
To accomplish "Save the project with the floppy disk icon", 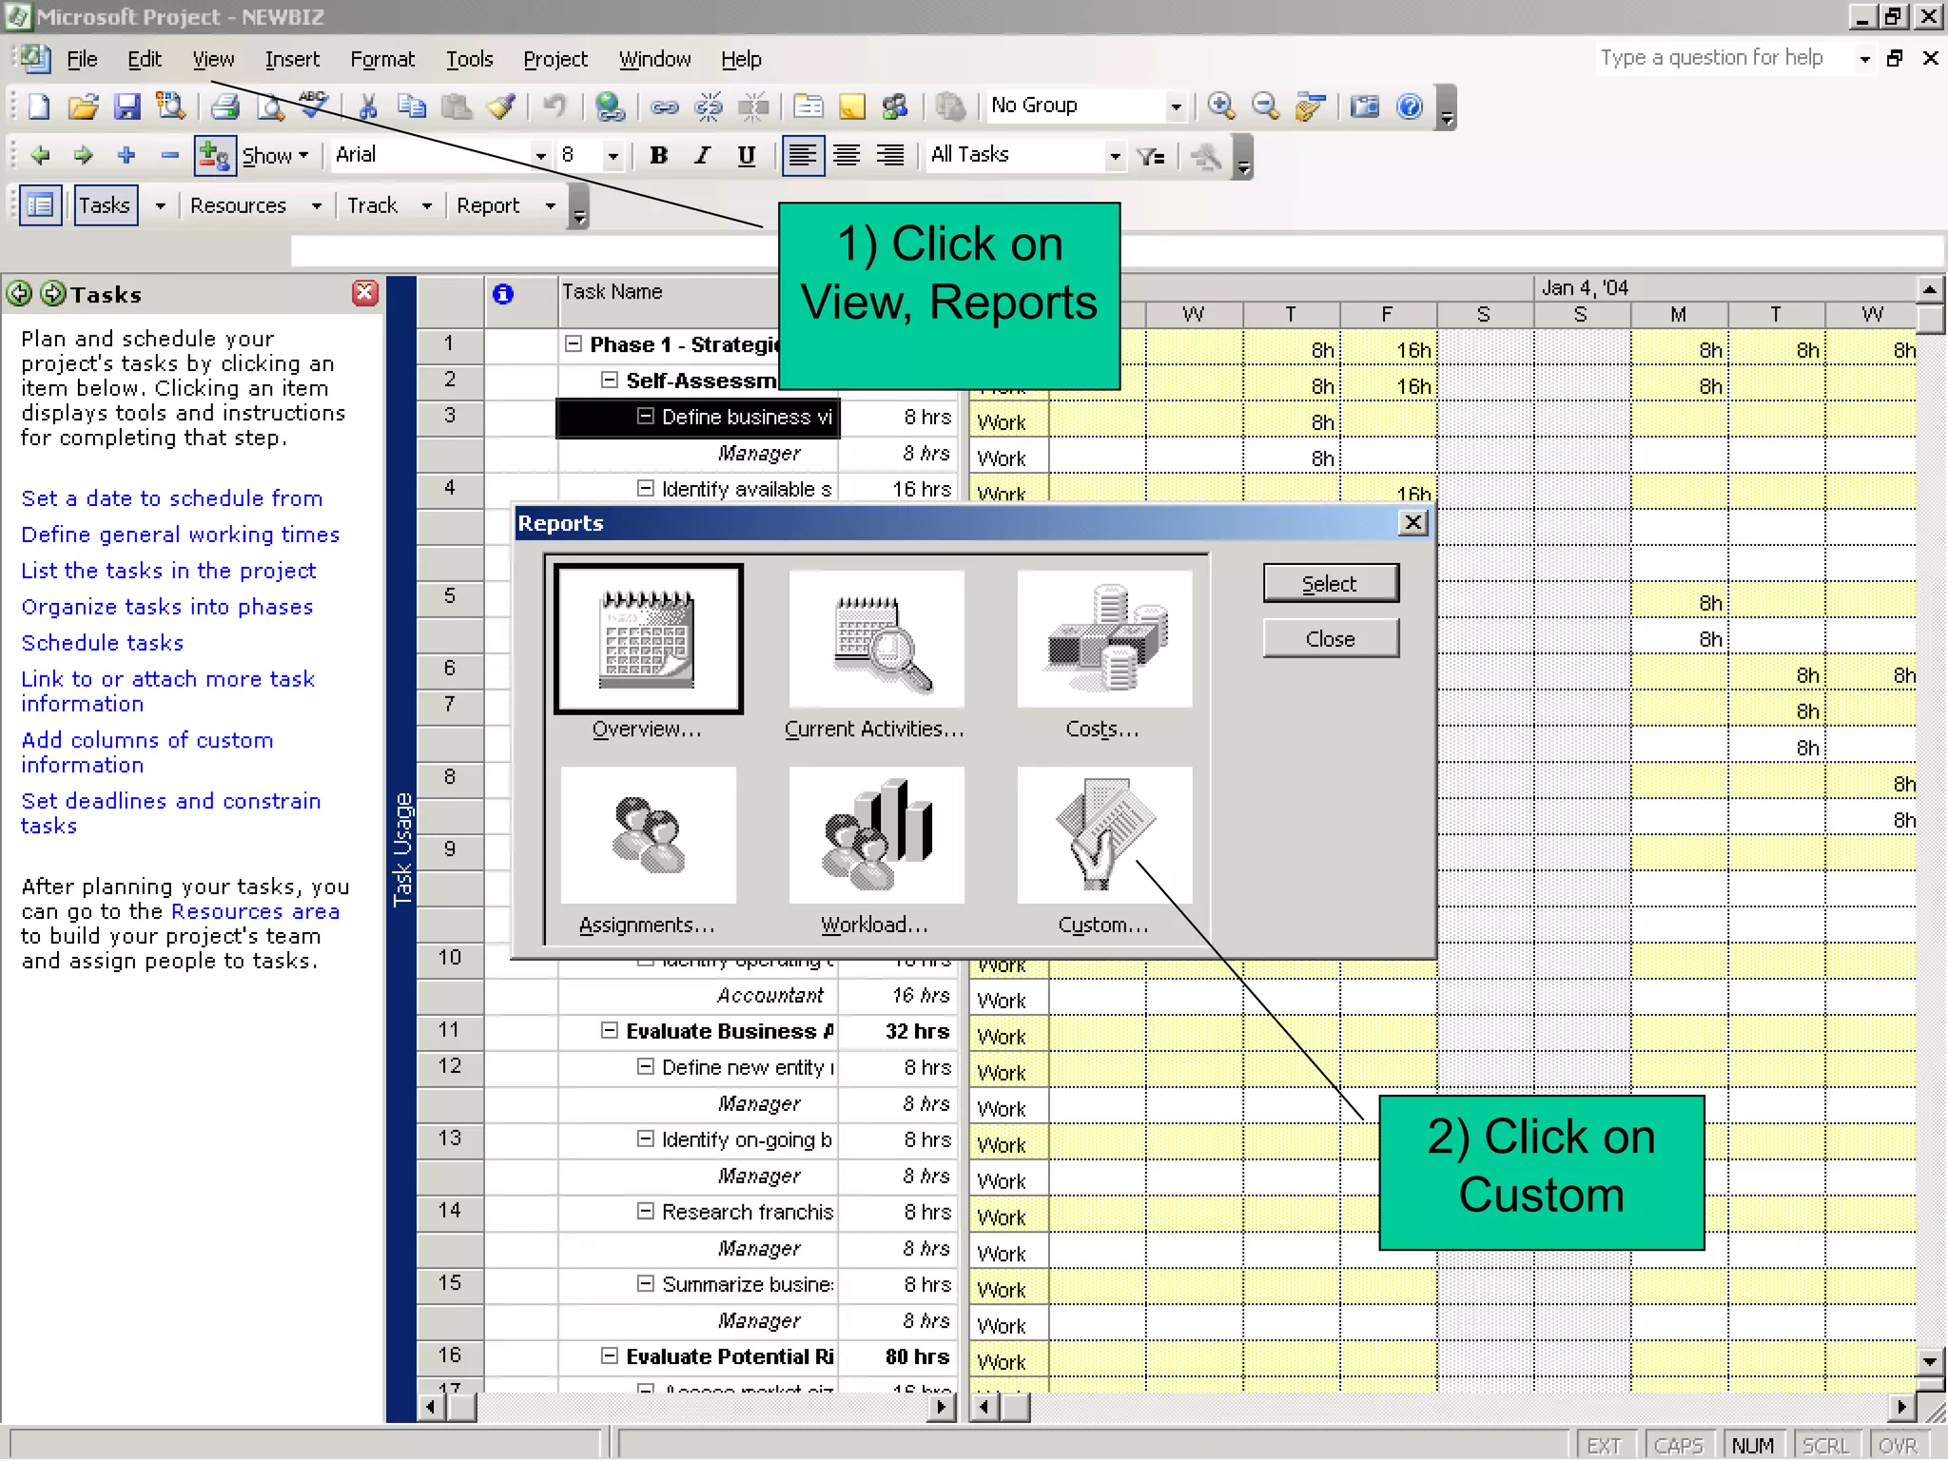I will [127, 107].
